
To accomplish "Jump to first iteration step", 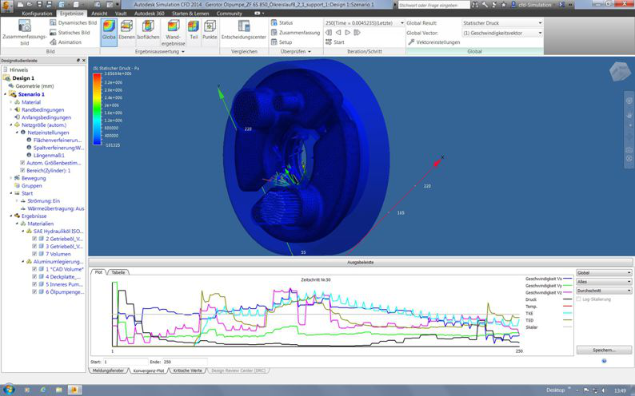I will (329, 32).
